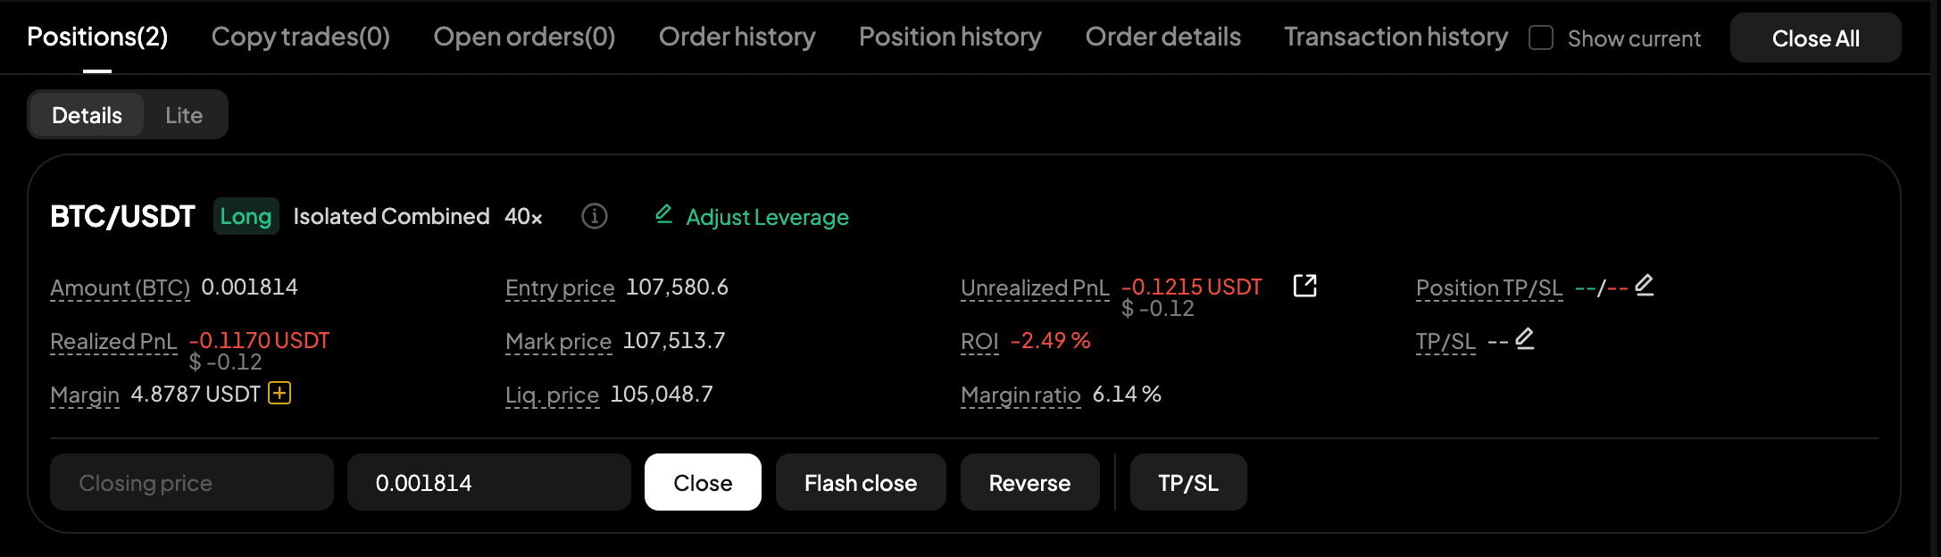Open Transaction history tab
Image resolution: width=1941 pixels, height=557 pixels.
(1395, 37)
